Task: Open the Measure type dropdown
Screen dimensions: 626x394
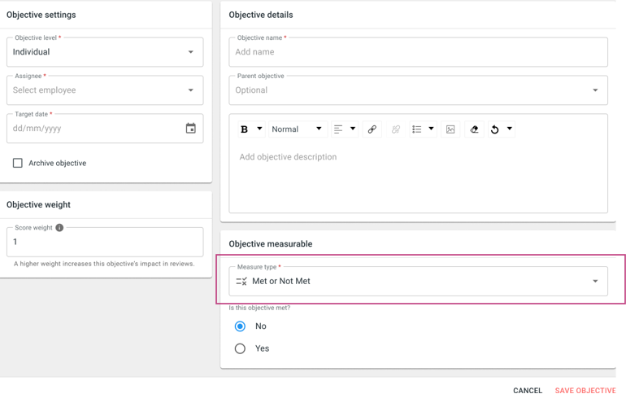Action: pyautogui.click(x=418, y=282)
